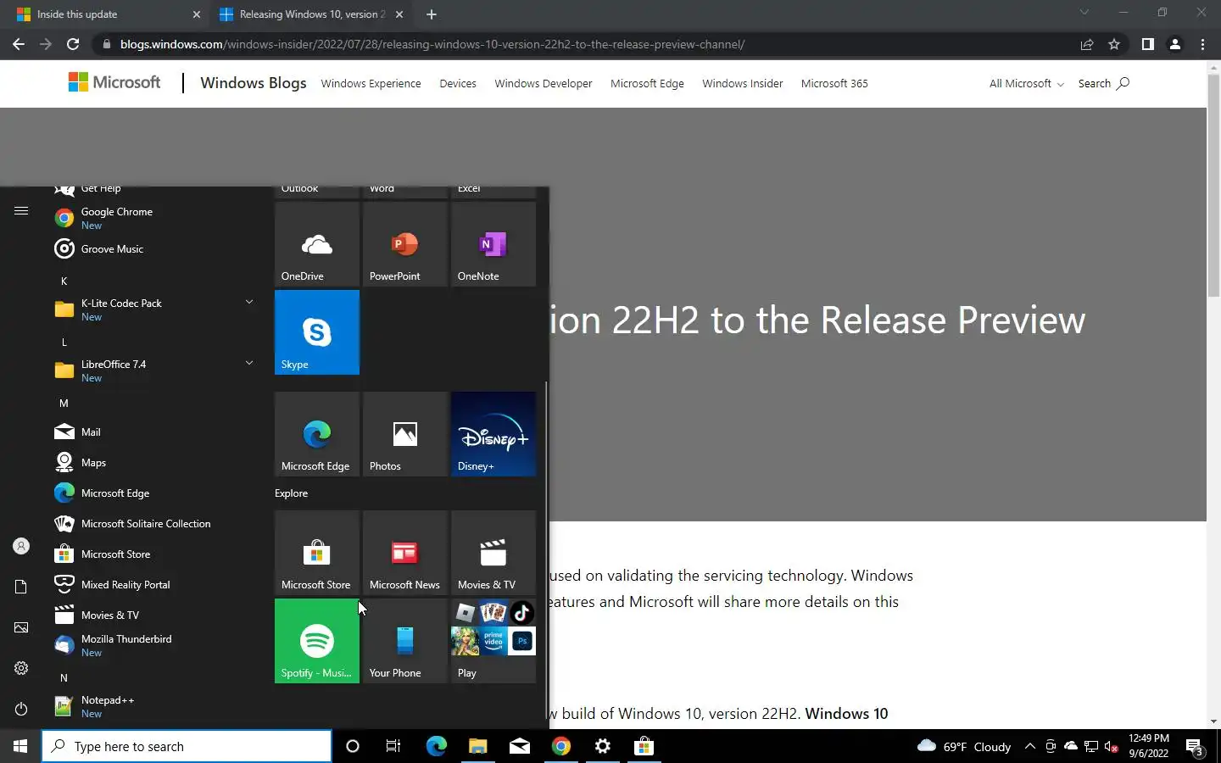Image resolution: width=1221 pixels, height=763 pixels.
Task: Reload the current page
Action: (73, 44)
